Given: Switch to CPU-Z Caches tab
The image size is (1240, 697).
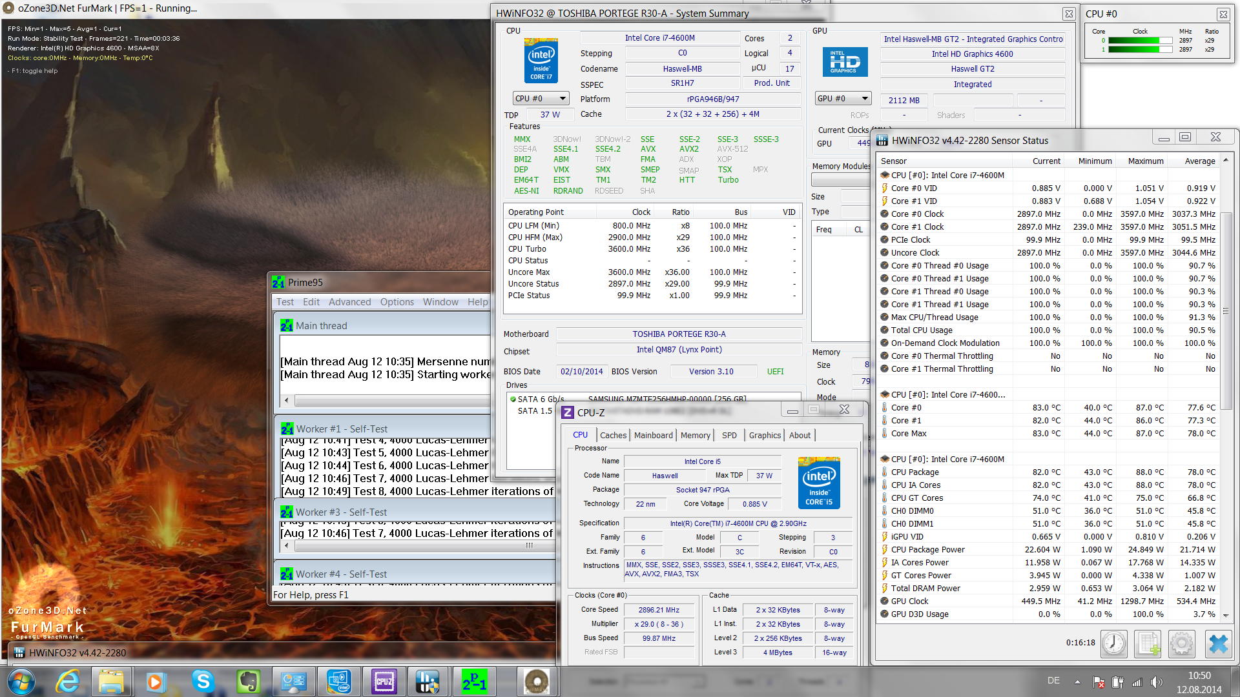Looking at the screenshot, I should [x=613, y=436].
